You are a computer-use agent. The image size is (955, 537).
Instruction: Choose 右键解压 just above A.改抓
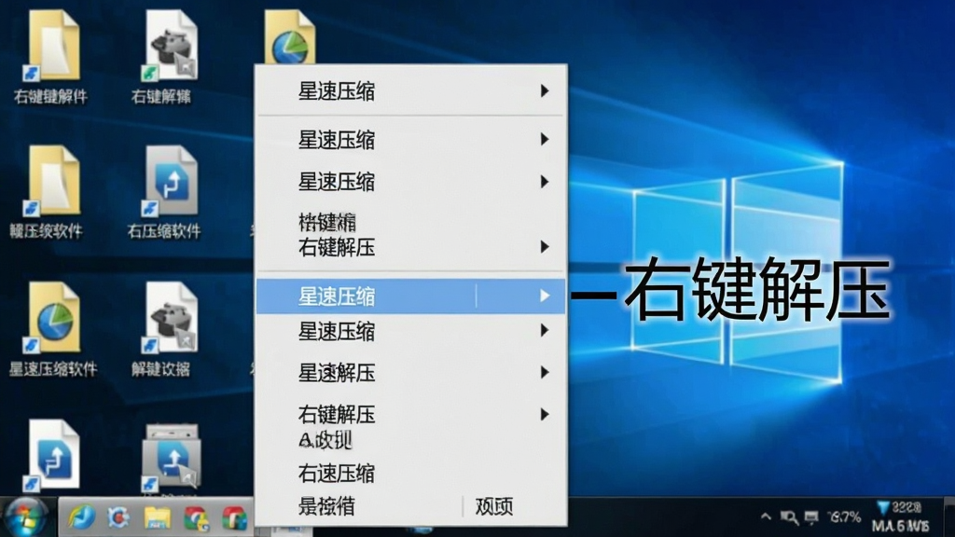pyautogui.click(x=411, y=415)
